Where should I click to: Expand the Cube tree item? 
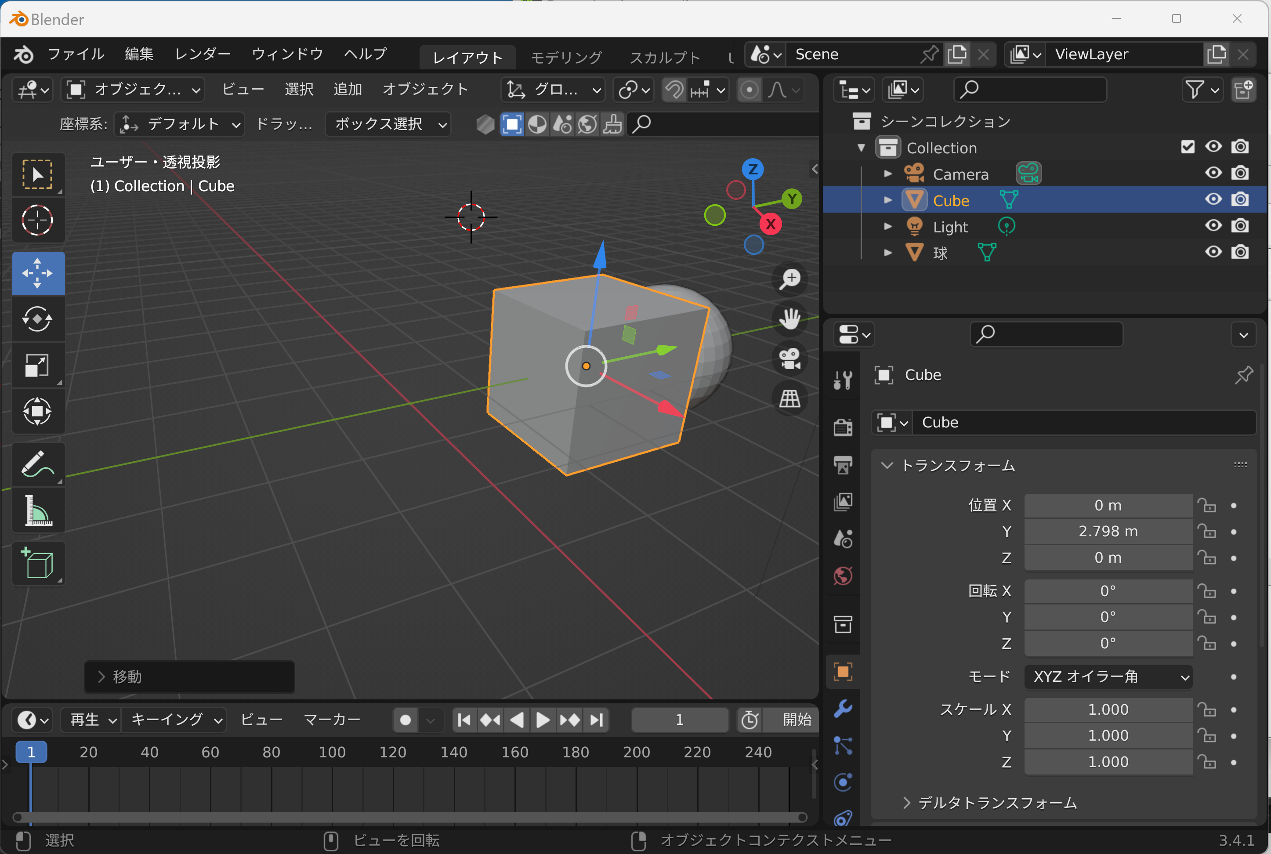coord(887,200)
